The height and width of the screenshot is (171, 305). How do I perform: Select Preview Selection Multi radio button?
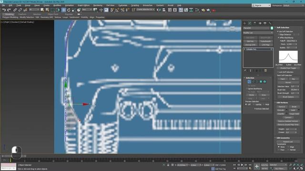point(264,104)
